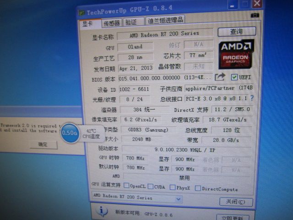Toggle the CUDA checkbox
The image size is (293, 220).
point(151,187)
